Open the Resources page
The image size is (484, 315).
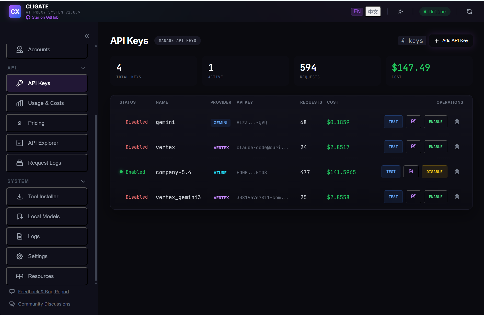(x=47, y=276)
